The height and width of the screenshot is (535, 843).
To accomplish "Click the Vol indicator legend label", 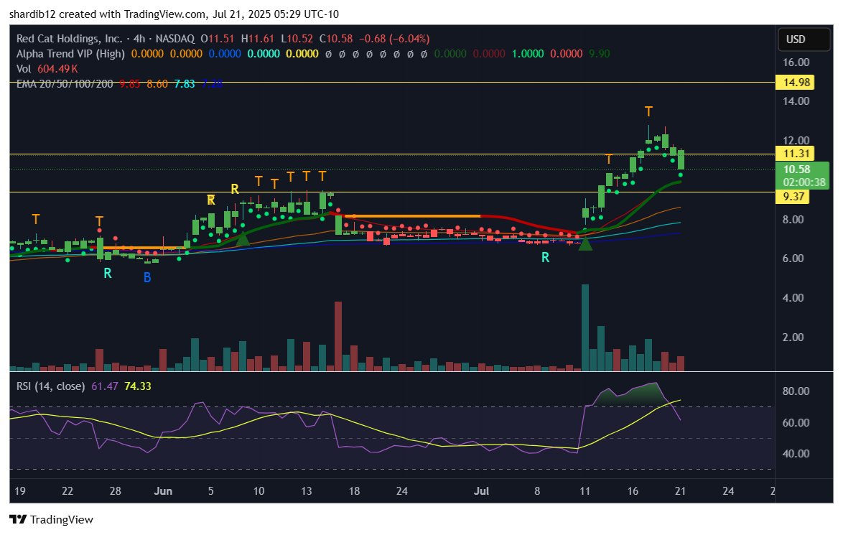I will click(x=24, y=69).
